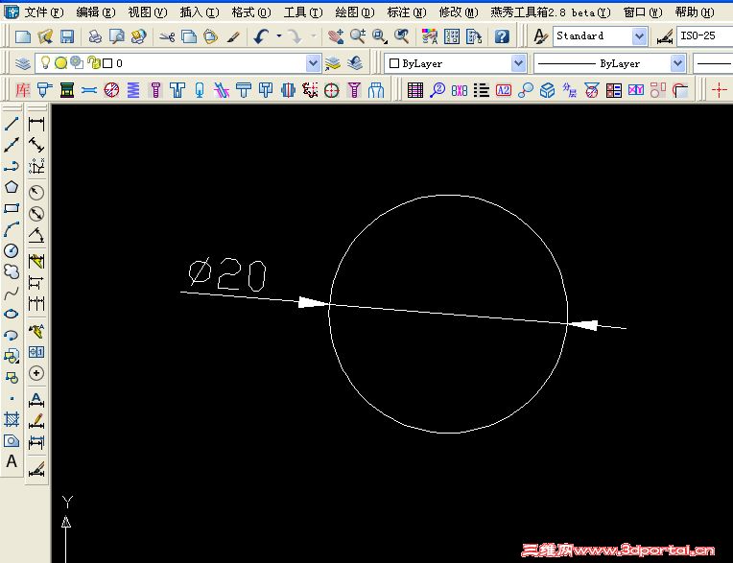This screenshot has width=733, height=563.
Task: Open the 标注 (Dimension) menu
Action: (407, 12)
